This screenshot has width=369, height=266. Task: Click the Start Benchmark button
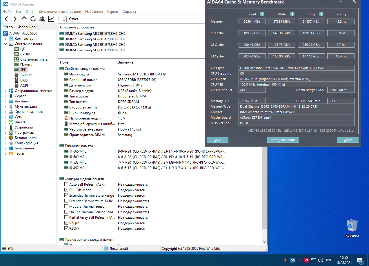[x=283, y=140]
